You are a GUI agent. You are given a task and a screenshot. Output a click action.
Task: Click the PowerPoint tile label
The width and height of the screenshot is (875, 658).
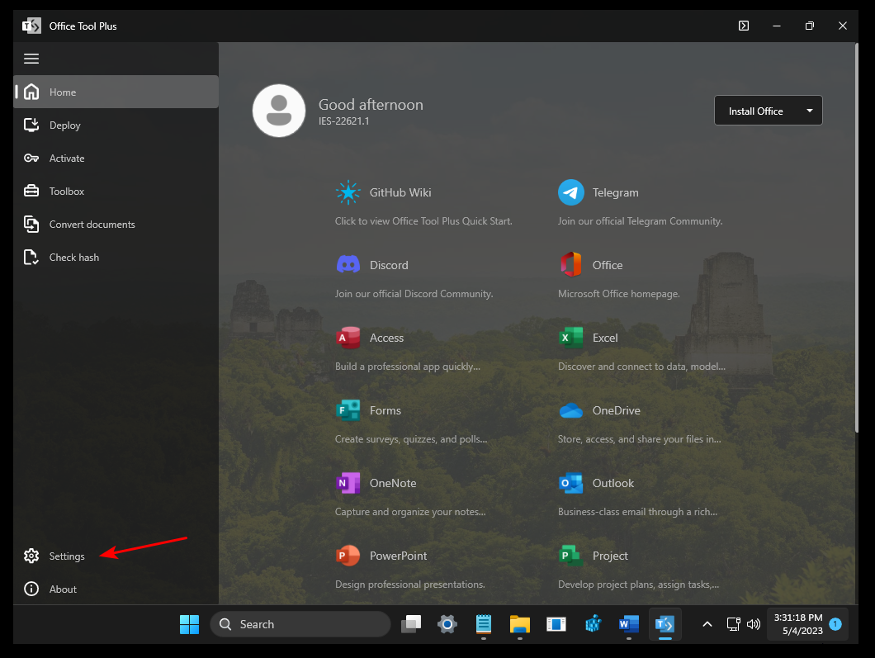(399, 556)
